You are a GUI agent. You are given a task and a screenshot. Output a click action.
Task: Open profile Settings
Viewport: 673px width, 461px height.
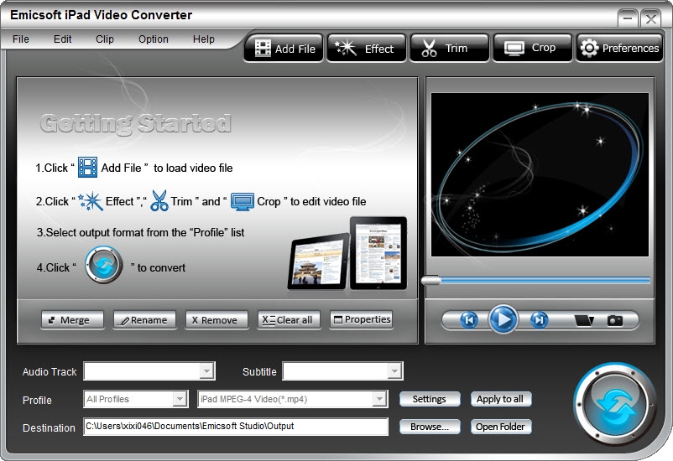[x=430, y=399]
